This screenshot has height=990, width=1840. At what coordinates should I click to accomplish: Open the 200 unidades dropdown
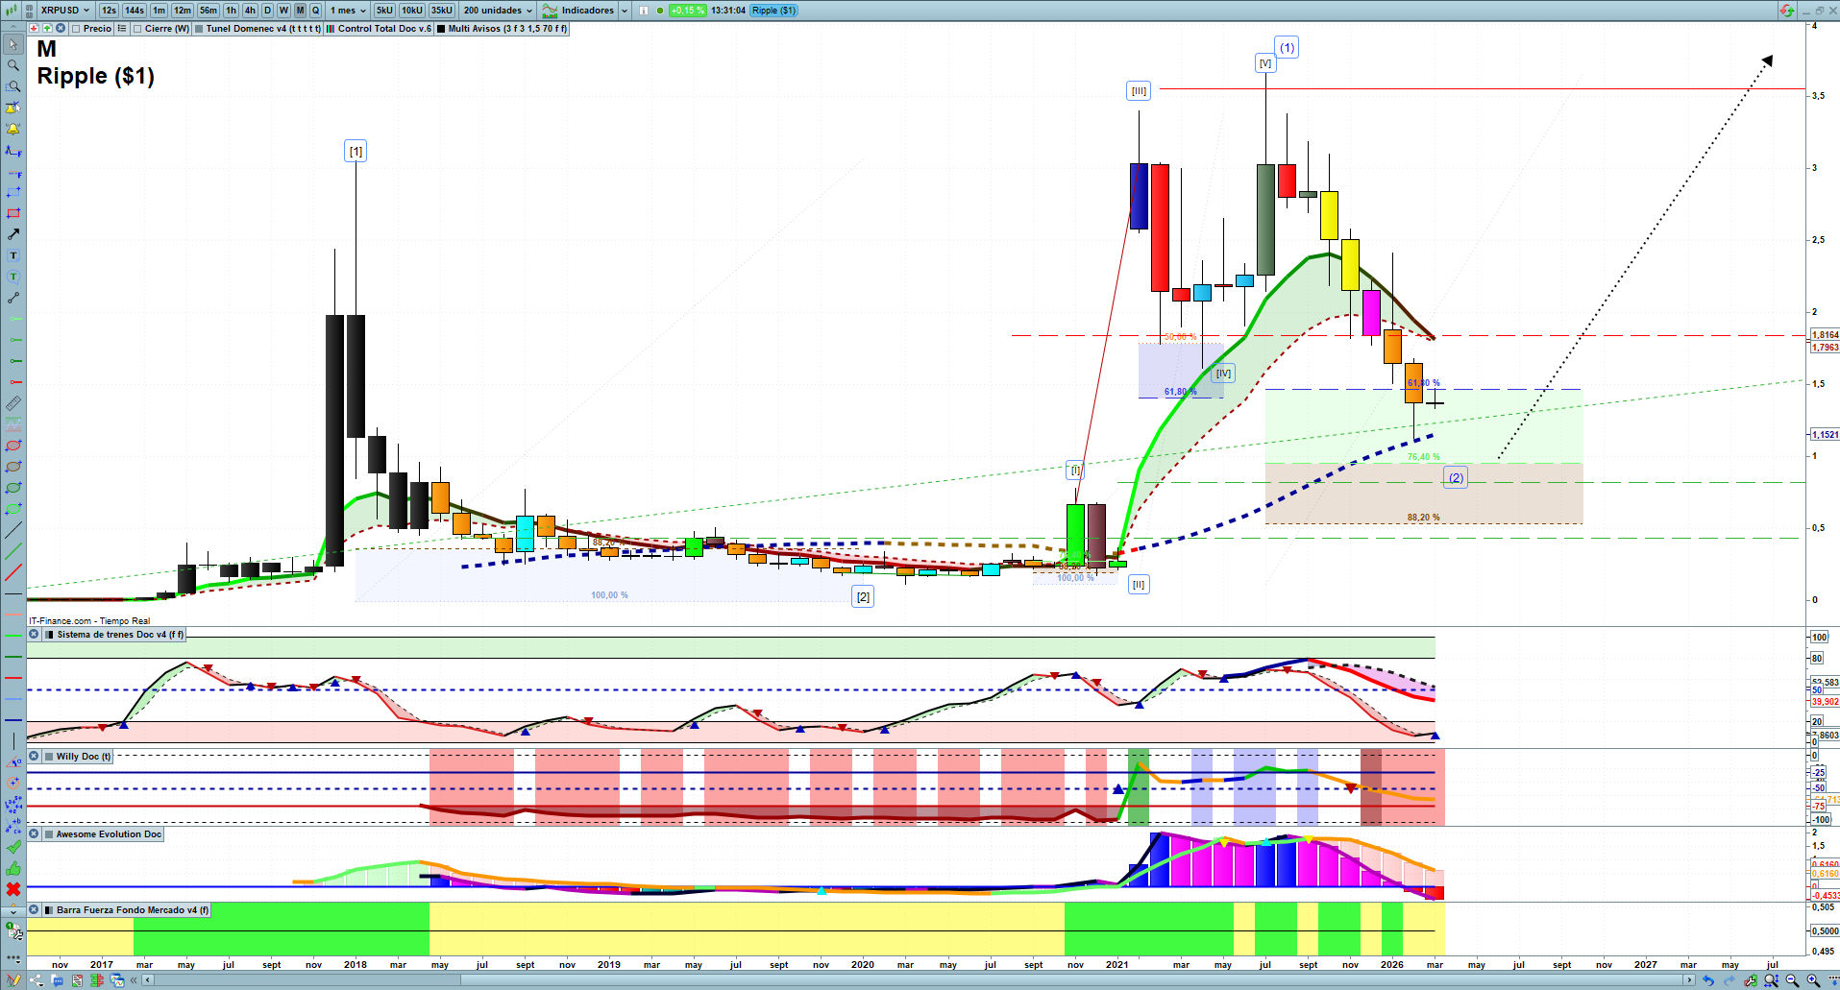pyautogui.click(x=497, y=11)
